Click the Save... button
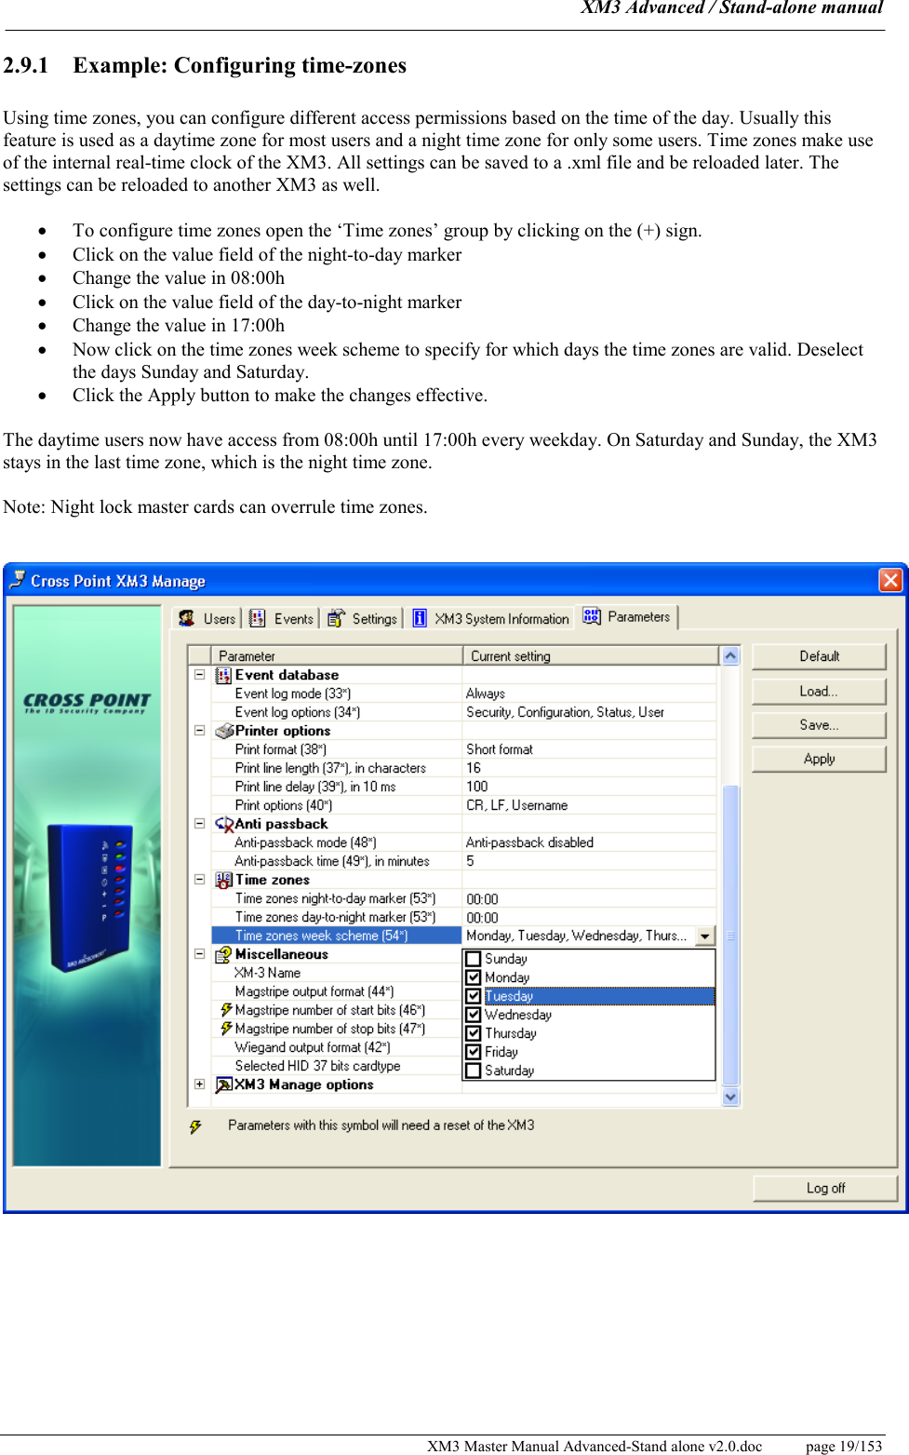Viewport: 909px width, 1455px height. tap(819, 724)
